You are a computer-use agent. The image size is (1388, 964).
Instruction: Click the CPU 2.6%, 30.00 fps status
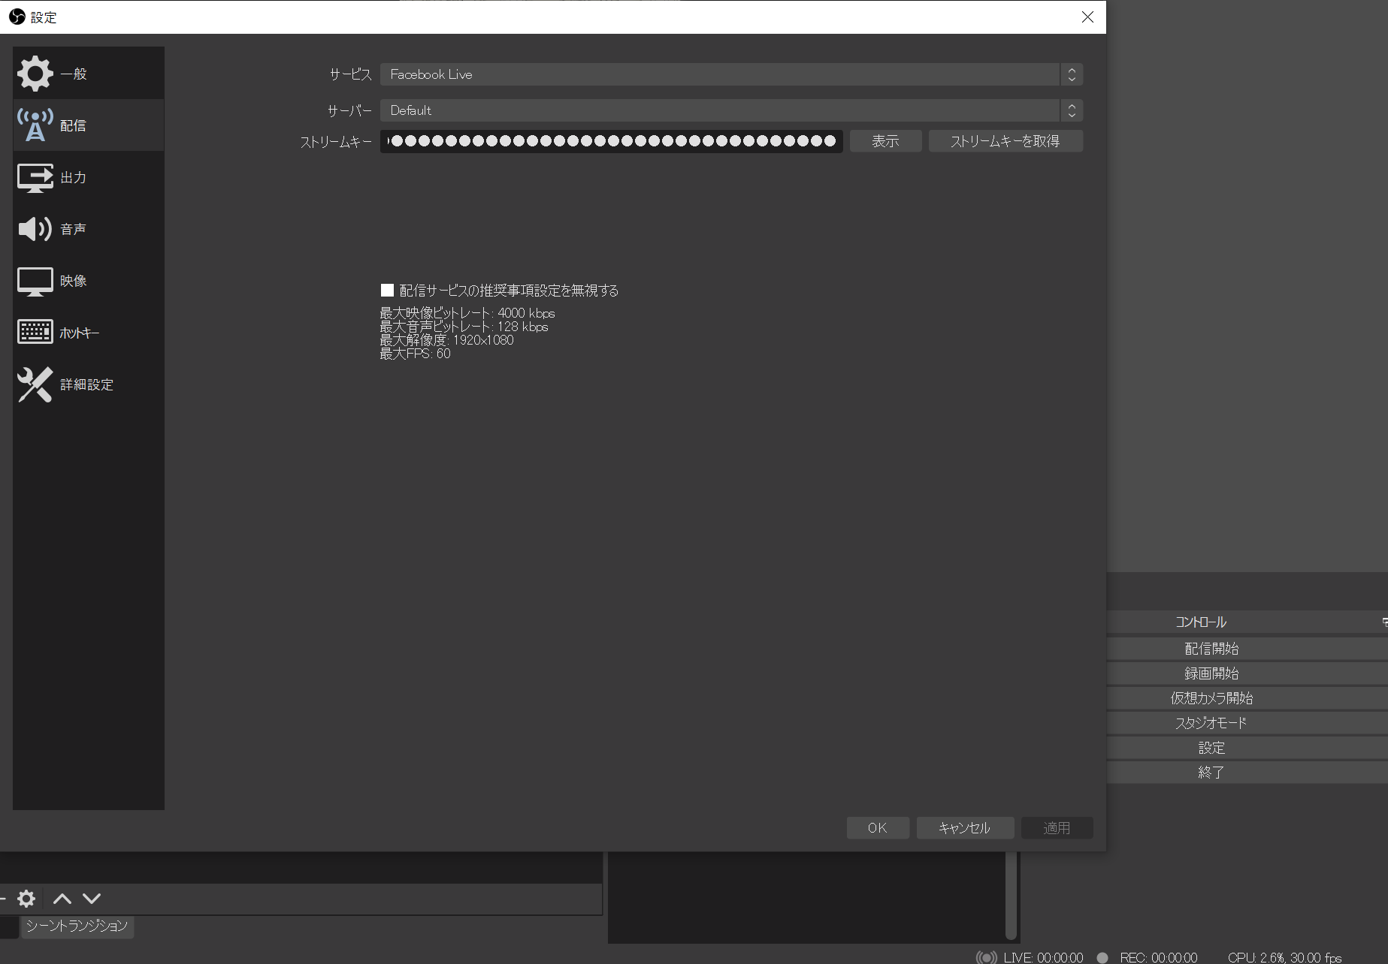click(x=1284, y=957)
